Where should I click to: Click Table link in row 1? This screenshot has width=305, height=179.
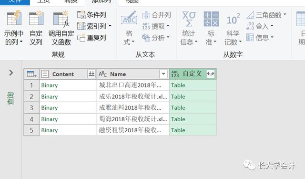pyautogui.click(x=178, y=85)
